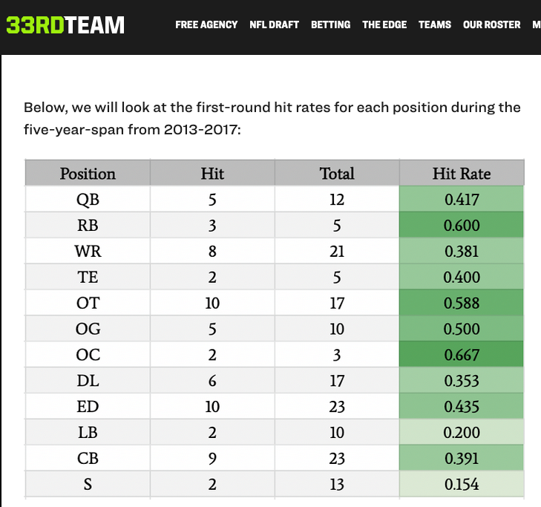This screenshot has height=507, width=541.
Task: Click the WR total cell showing 21
Action: click(337, 252)
